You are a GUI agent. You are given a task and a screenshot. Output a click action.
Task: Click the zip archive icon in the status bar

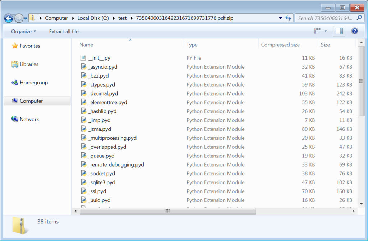point(19,225)
